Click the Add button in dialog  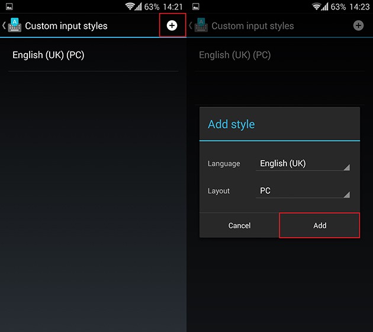[x=320, y=225]
